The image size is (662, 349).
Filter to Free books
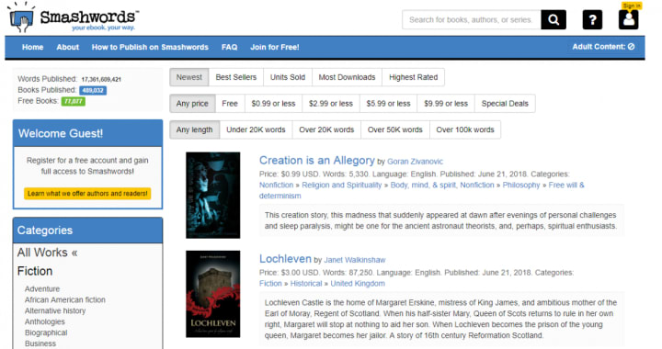tap(230, 103)
